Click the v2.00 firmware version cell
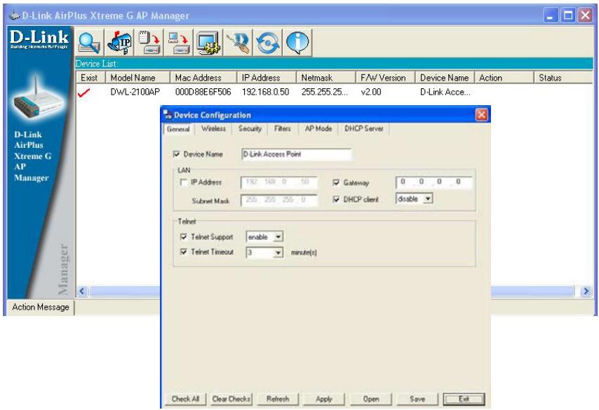Viewport: 599px width, 410px height. click(371, 92)
